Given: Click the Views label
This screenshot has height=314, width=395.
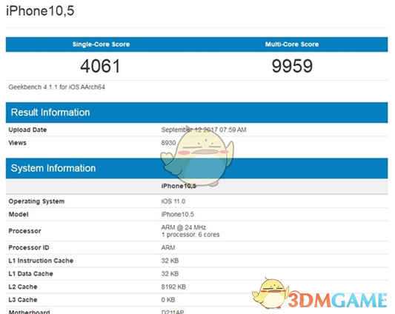Looking at the screenshot, I should [x=17, y=143].
